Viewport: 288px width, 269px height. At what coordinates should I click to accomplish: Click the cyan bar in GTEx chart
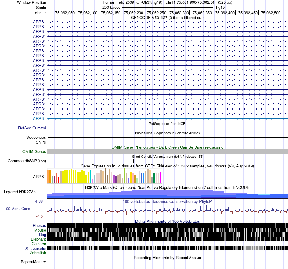90,177
